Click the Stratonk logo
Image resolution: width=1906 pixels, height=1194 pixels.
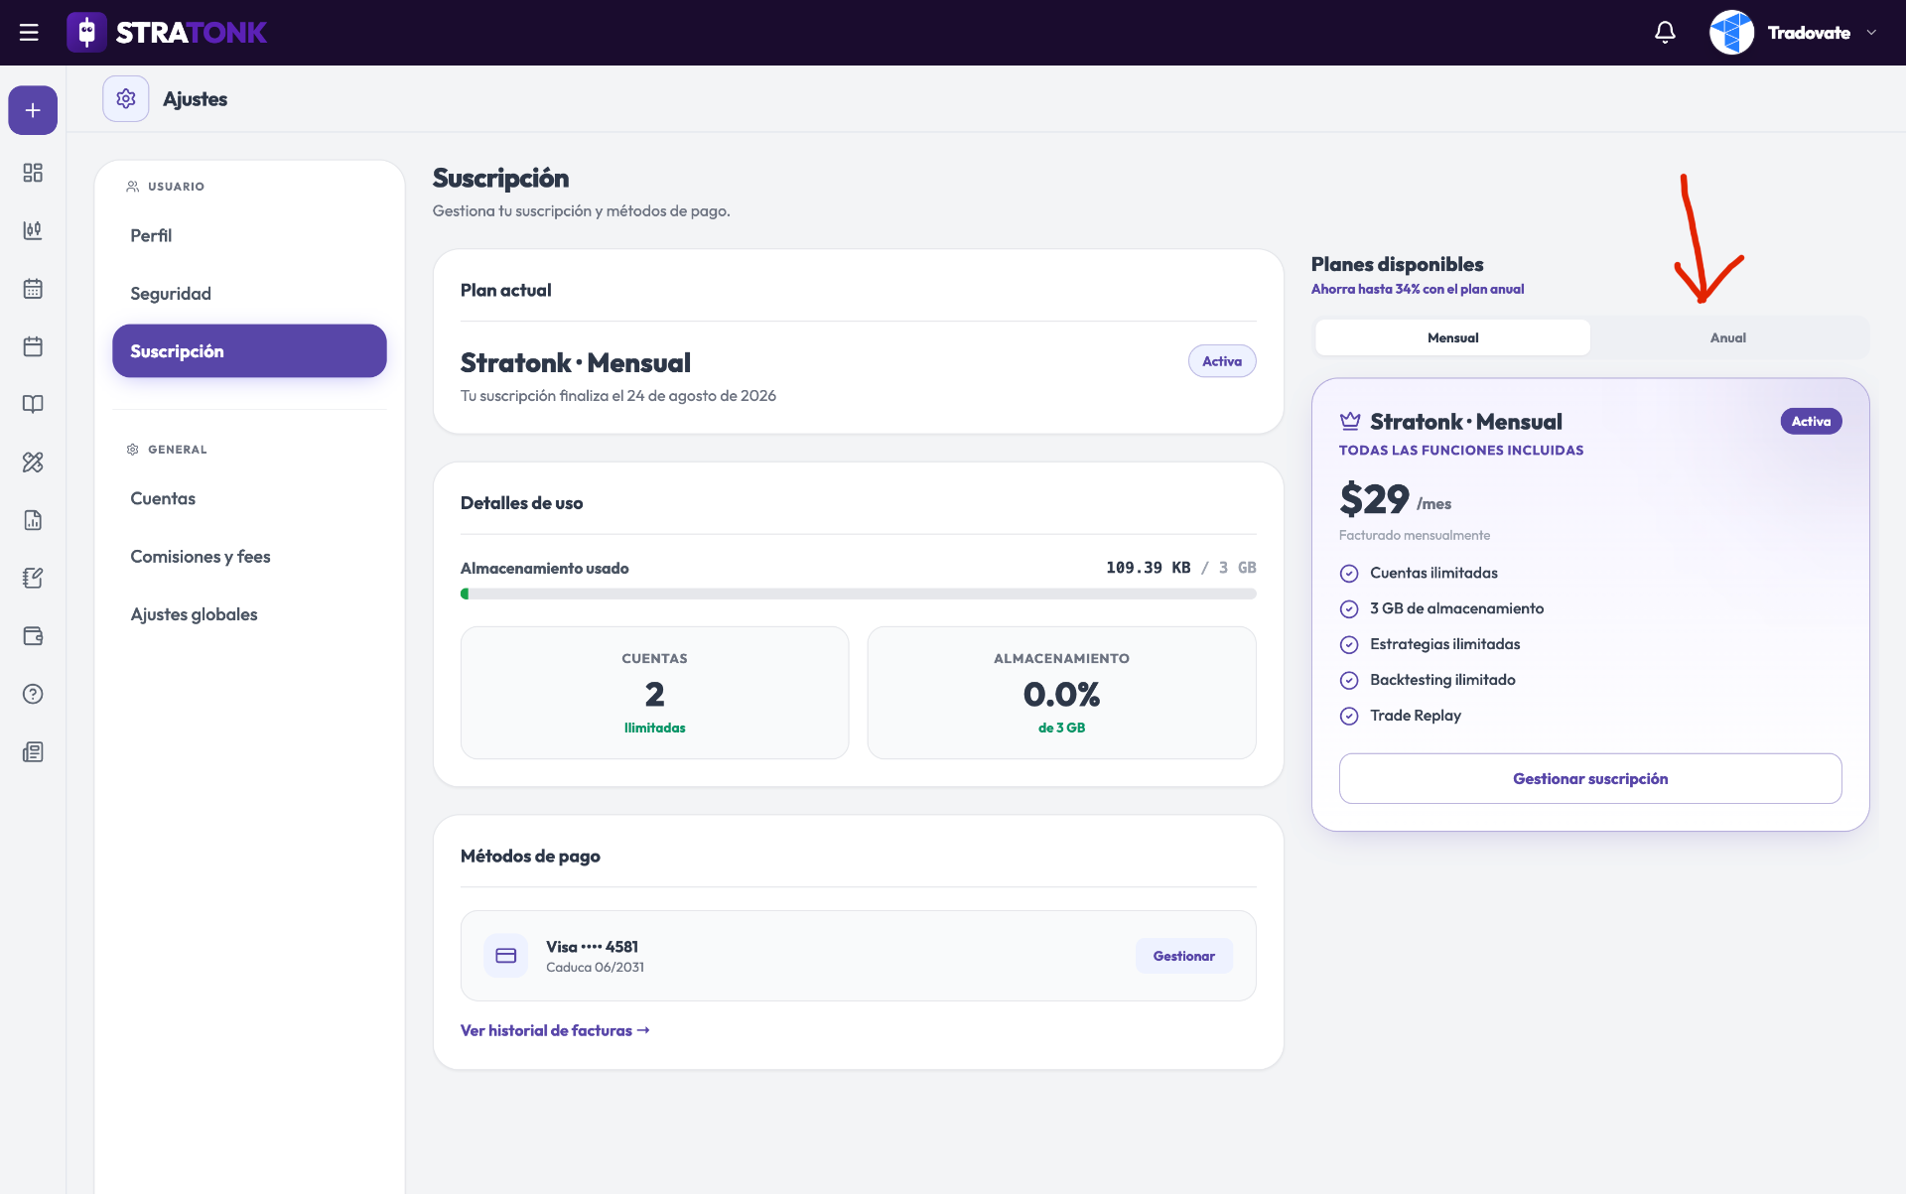click(x=167, y=33)
